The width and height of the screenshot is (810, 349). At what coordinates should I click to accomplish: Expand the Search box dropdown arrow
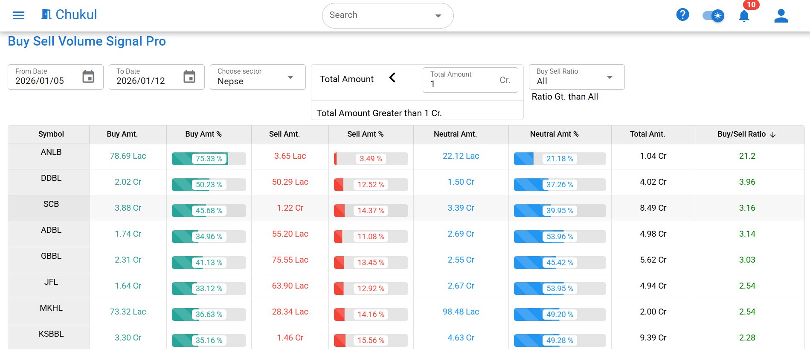coord(438,16)
